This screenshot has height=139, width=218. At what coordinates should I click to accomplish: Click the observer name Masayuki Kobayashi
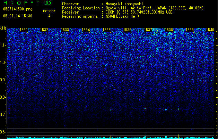tap(124, 4)
